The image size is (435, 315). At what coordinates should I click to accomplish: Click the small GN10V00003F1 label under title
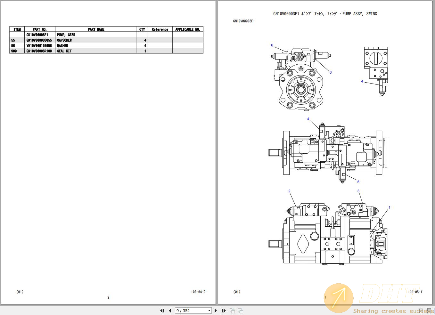click(x=244, y=21)
